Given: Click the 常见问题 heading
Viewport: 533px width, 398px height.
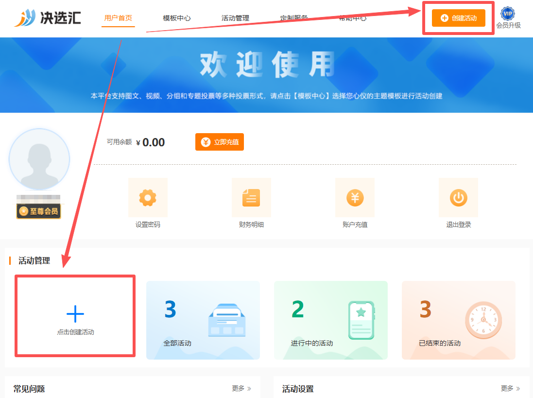Looking at the screenshot, I should [x=29, y=389].
